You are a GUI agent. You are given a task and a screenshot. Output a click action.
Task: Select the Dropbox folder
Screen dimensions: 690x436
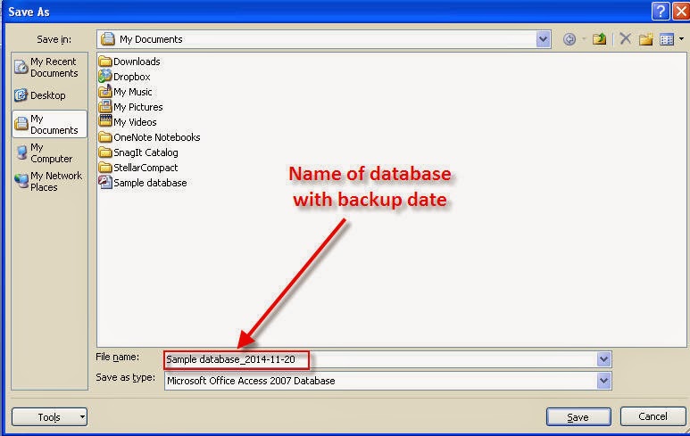[125, 77]
